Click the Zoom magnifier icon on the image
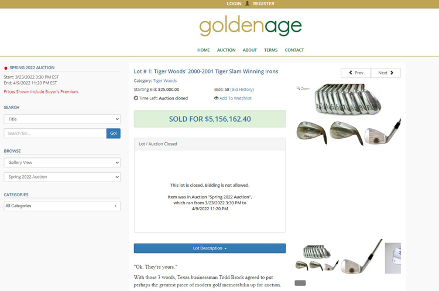The width and height of the screenshot is (439, 291). 298,88
